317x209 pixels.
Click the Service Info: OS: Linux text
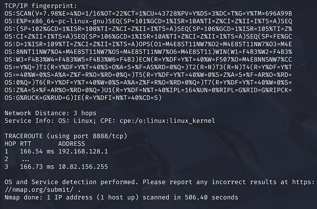(60, 120)
